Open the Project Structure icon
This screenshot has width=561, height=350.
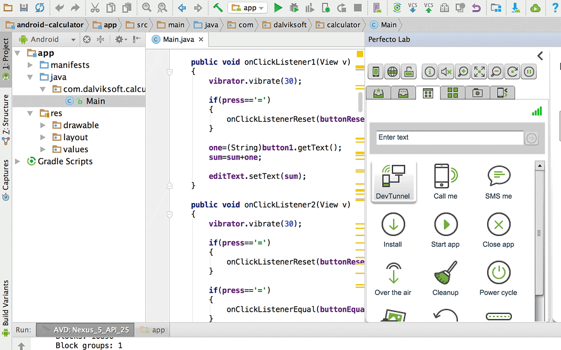point(496,7)
